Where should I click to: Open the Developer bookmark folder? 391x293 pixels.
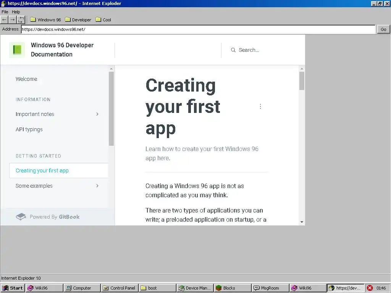78,20
